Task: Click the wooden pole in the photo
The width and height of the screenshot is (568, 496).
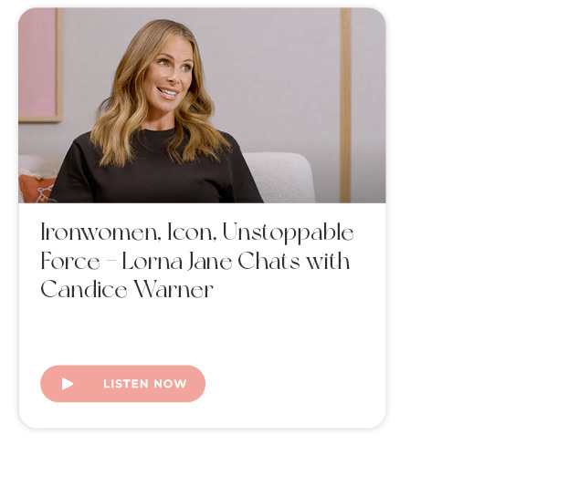Action: click(345, 105)
